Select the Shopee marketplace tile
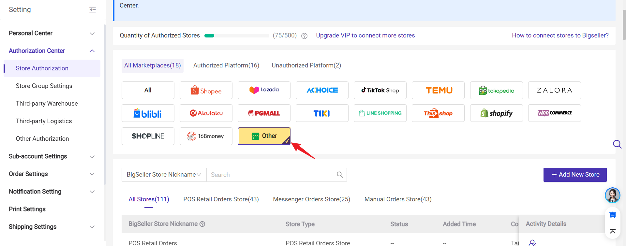The height and width of the screenshot is (246, 626). coord(206,90)
